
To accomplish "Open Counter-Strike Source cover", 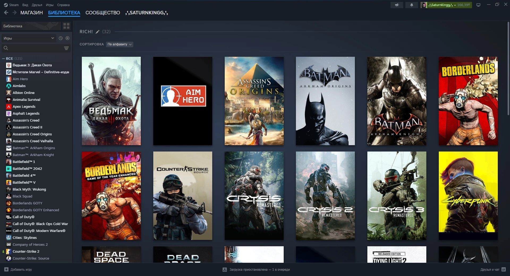I will point(183,196).
